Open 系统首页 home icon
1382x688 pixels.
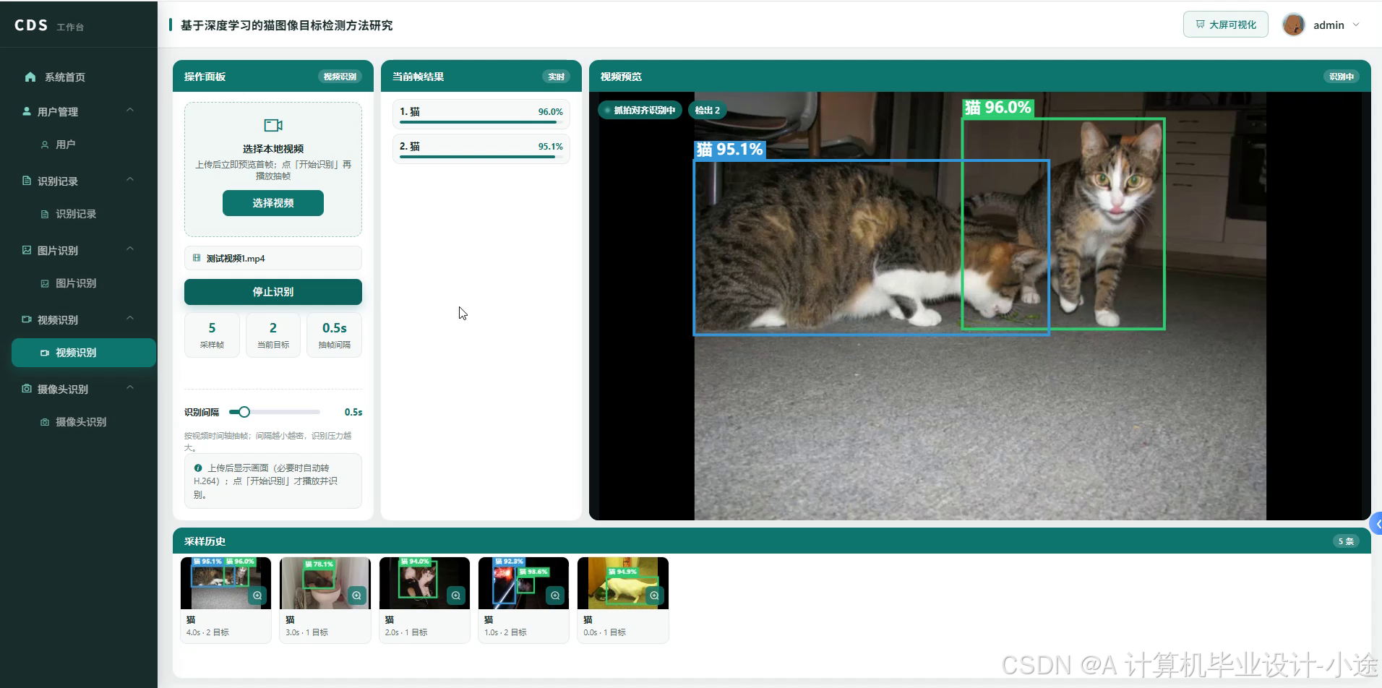point(30,77)
